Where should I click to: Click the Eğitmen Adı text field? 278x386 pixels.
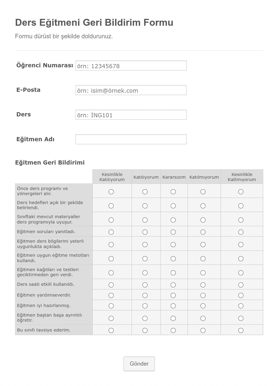[131, 139]
